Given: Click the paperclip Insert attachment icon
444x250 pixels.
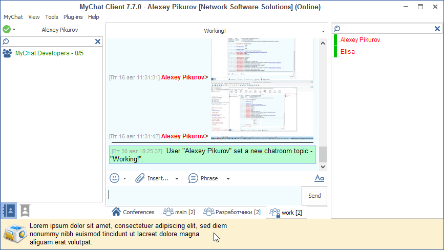Looking at the screenshot, I should click(140, 178).
